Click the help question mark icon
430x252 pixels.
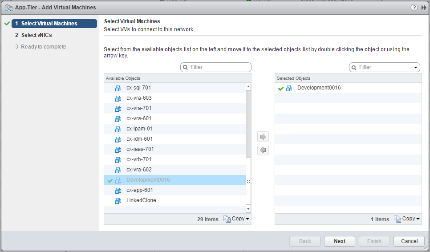tap(414, 8)
